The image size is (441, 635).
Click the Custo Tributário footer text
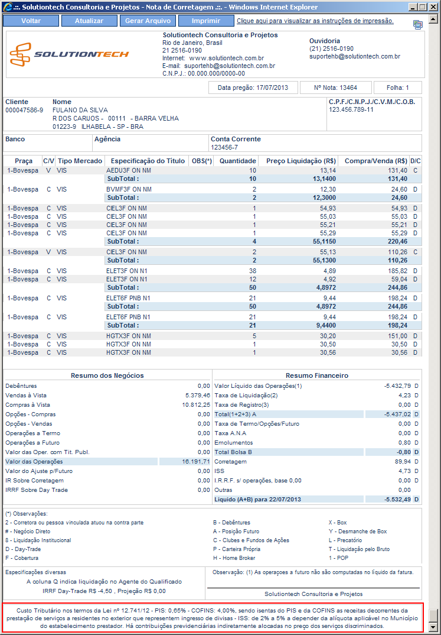click(213, 618)
